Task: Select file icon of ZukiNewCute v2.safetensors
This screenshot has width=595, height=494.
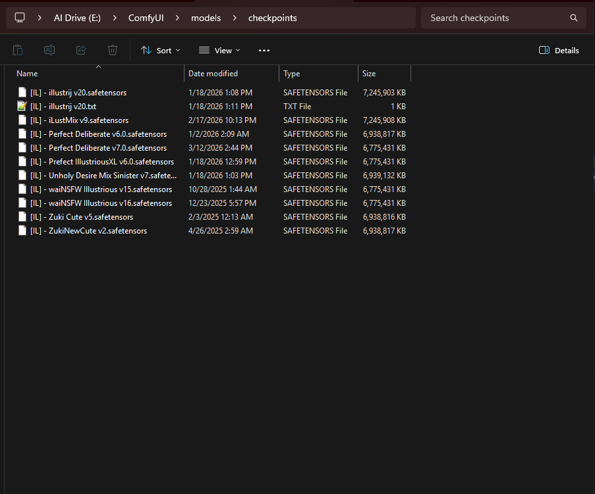Action: 22,231
